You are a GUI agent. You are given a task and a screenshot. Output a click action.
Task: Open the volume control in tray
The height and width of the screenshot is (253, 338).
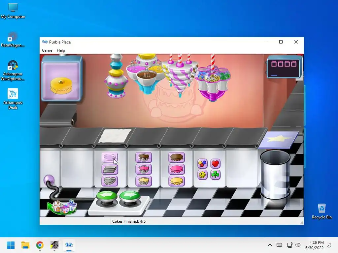298,245
